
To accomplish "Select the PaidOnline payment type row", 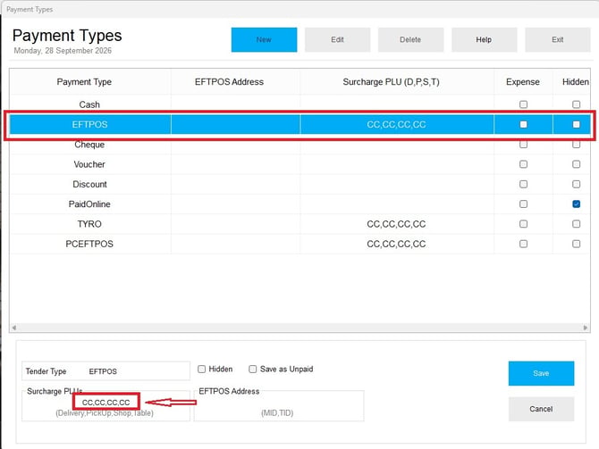I will point(299,204).
